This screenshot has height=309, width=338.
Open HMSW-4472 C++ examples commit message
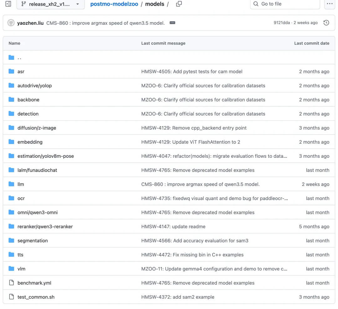192,255
